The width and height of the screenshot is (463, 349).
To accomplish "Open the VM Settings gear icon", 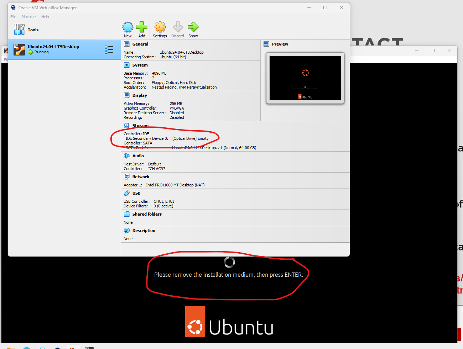I will tap(160, 27).
